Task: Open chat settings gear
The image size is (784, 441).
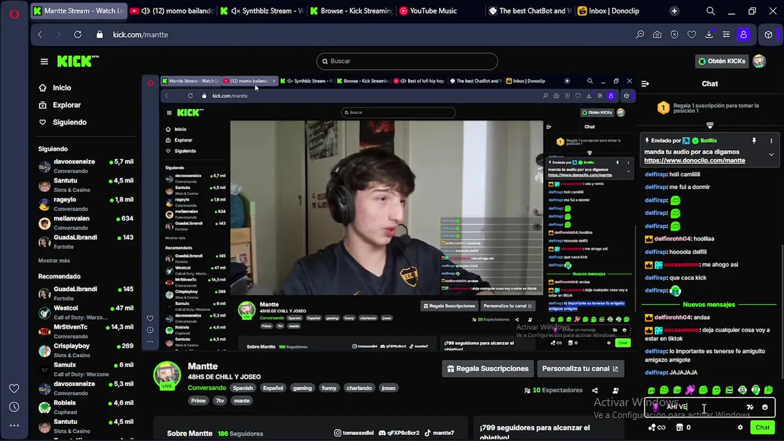Action: pyautogui.click(x=740, y=428)
